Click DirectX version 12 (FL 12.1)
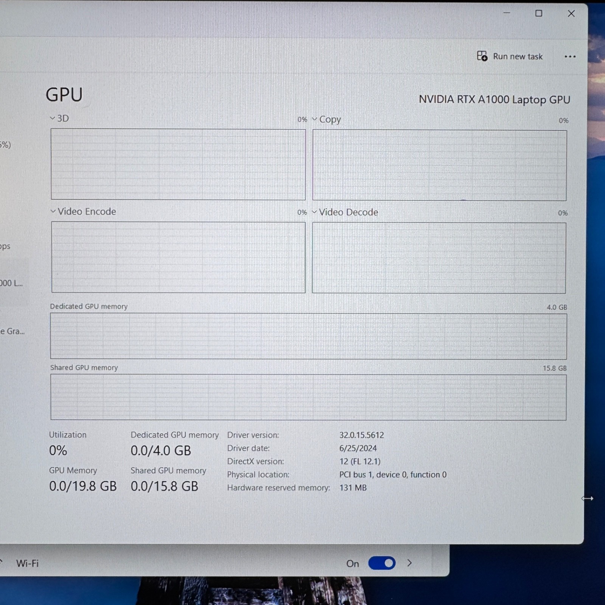 point(360,461)
